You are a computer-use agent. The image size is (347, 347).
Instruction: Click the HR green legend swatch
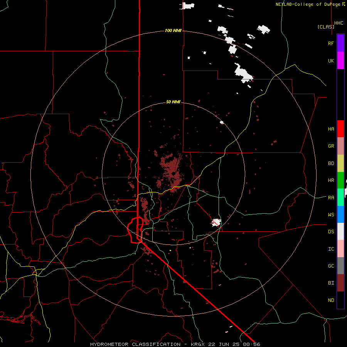tap(340, 180)
